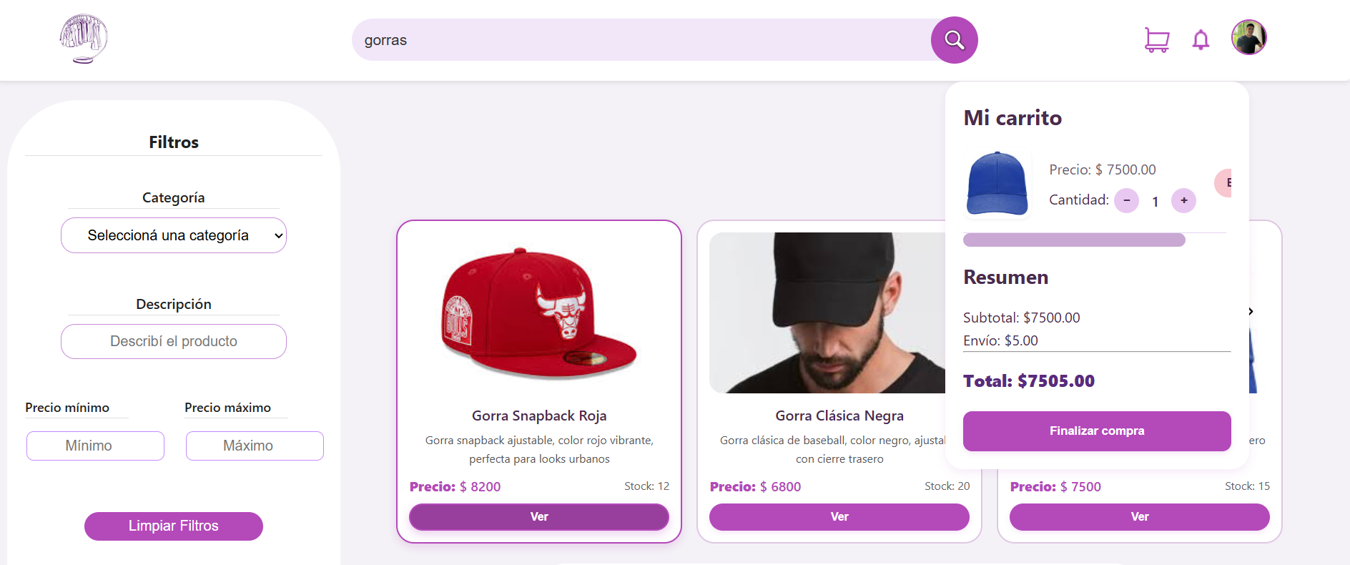Click the Describí el producto field
The width and height of the screenshot is (1350, 565).
click(x=174, y=341)
